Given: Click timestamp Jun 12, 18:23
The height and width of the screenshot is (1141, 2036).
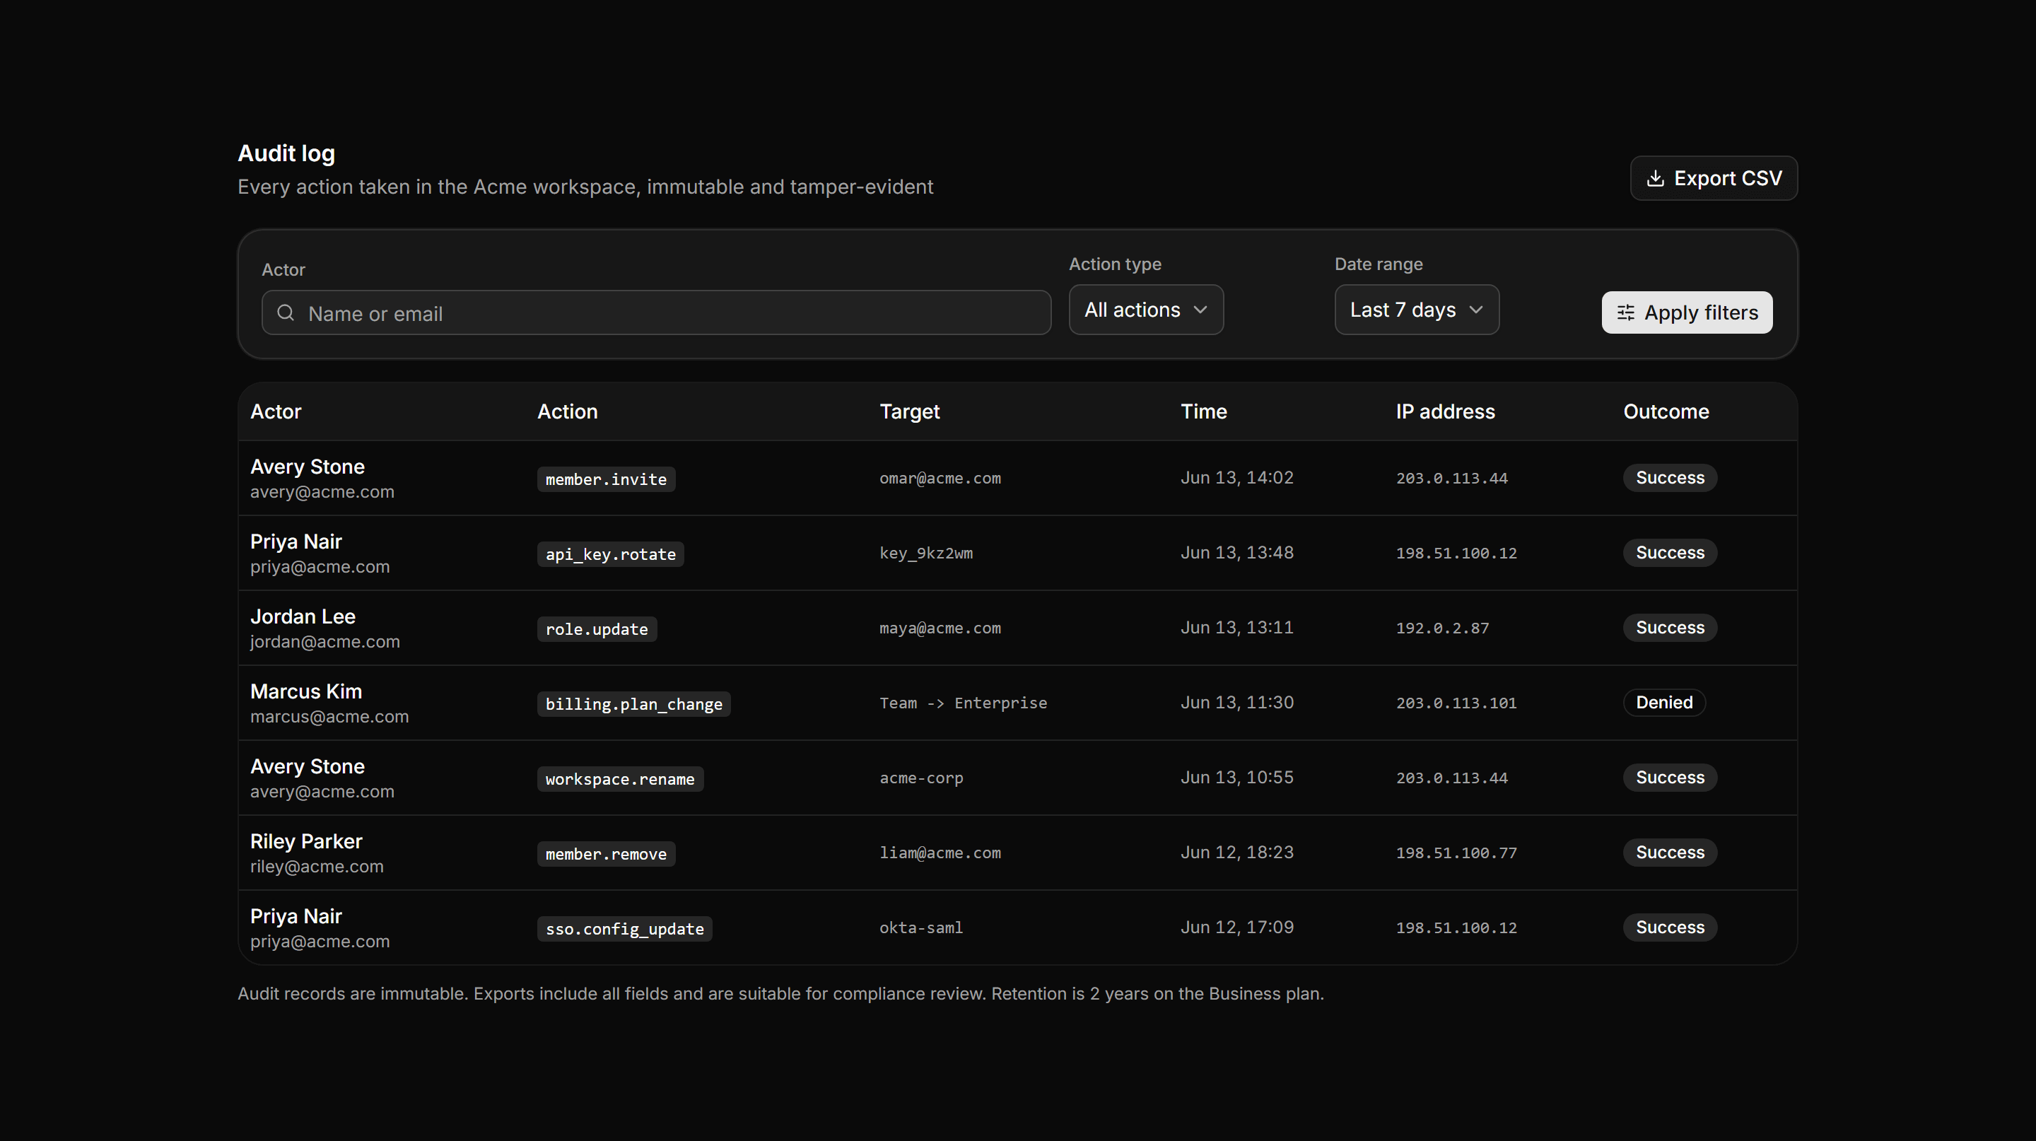Looking at the screenshot, I should tap(1237, 853).
